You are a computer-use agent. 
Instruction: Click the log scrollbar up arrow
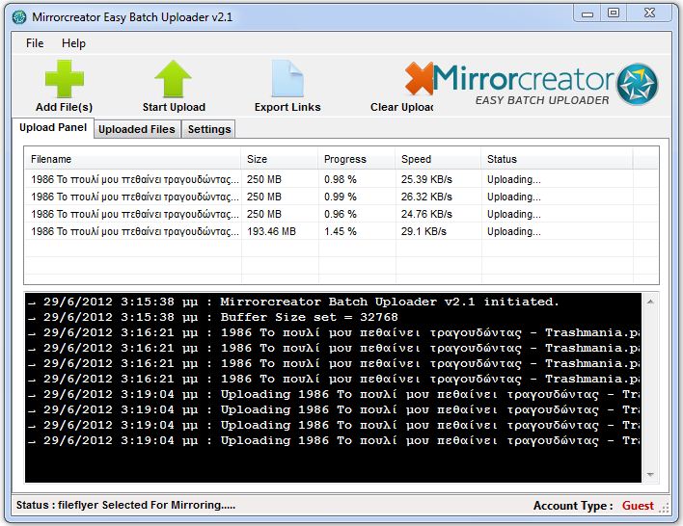click(x=650, y=302)
